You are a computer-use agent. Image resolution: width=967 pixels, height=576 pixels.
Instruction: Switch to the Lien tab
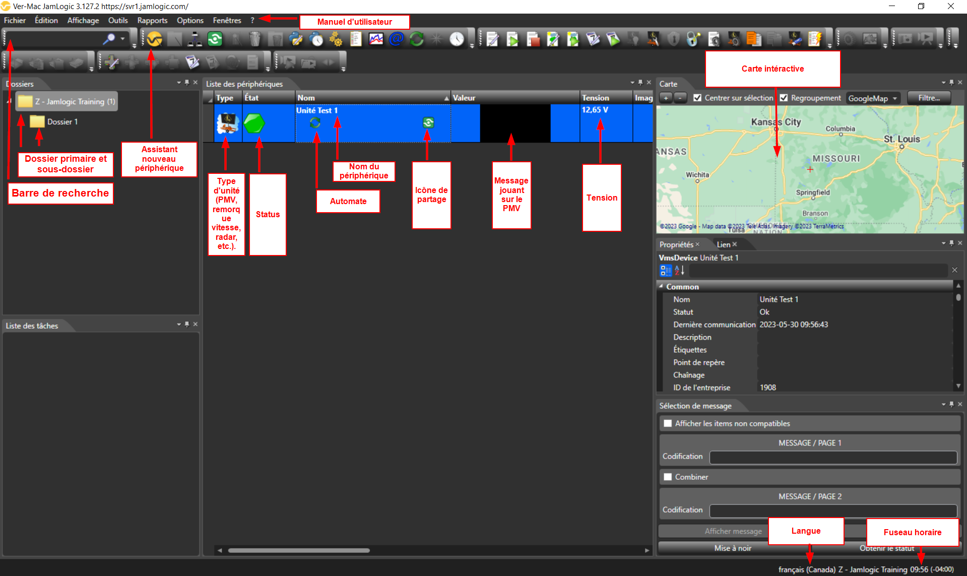coord(724,244)
